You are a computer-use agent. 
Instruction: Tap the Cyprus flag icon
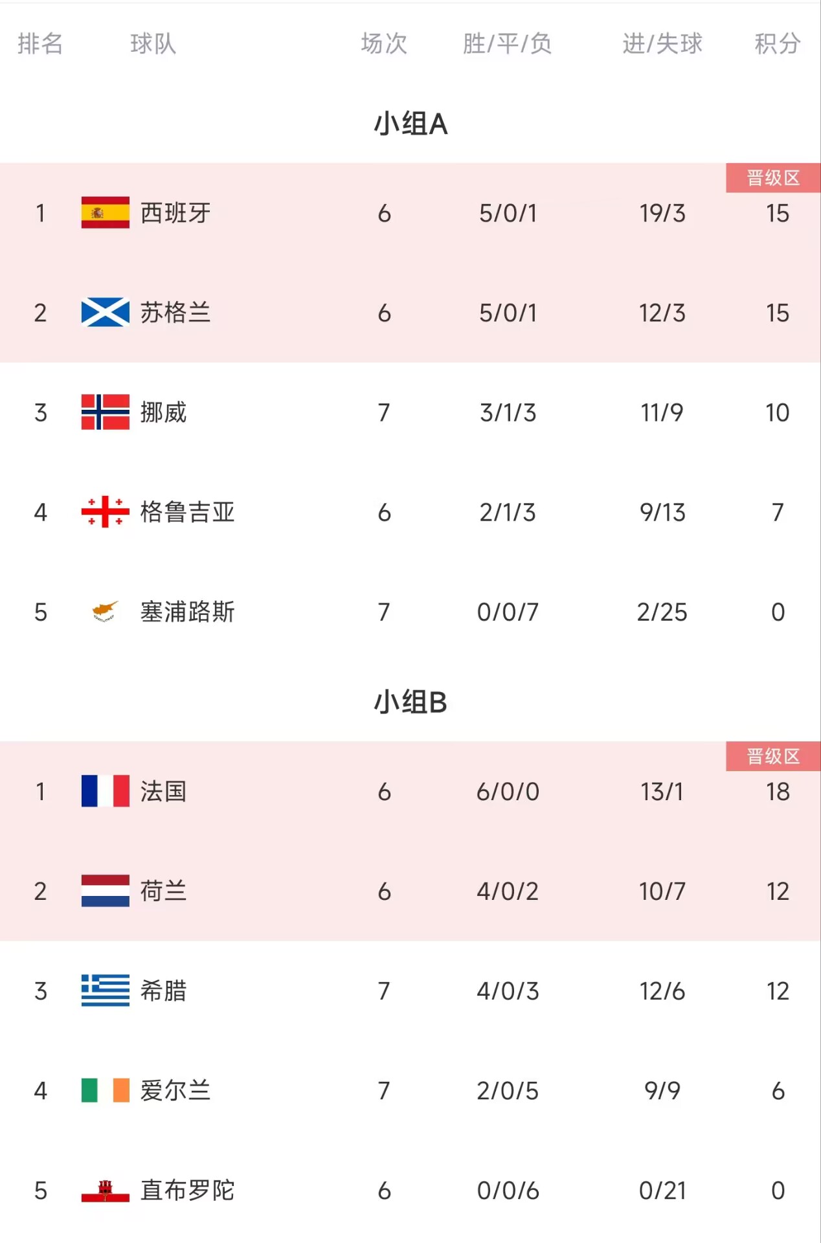106,611
